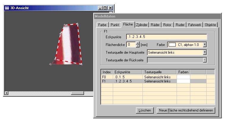Open the Punkt tab
Viewport: 225px width, 121px height.
coord(115,25)
